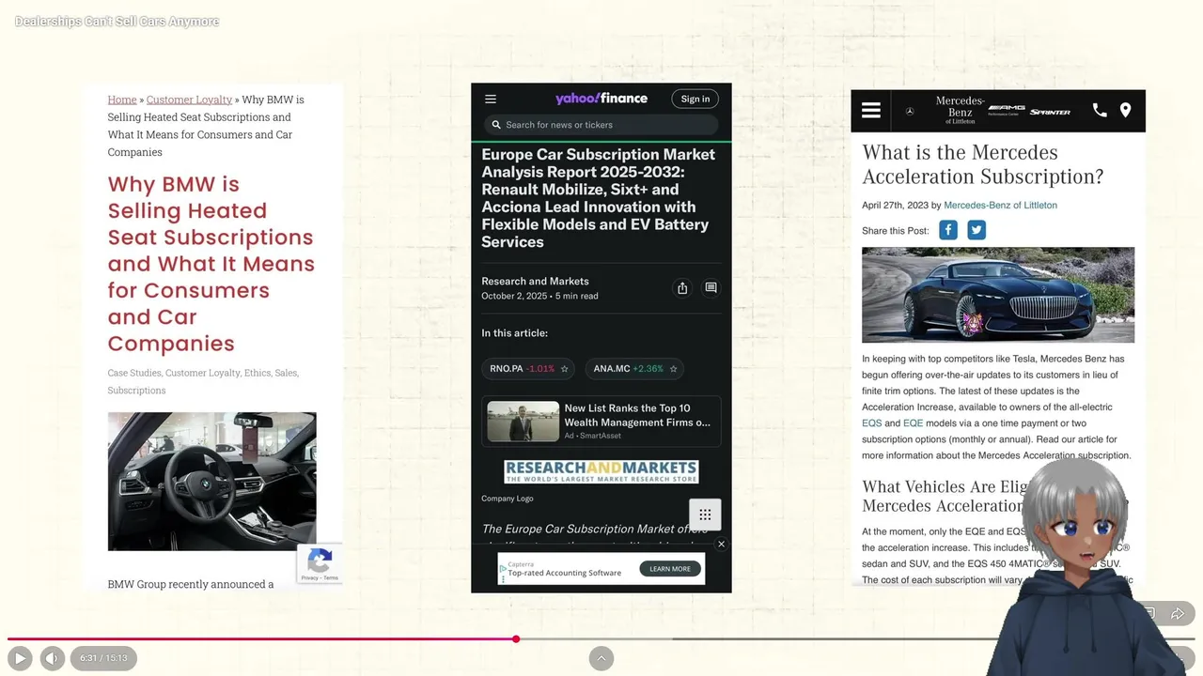Click the share arrow icon in video controls
This screenshot has height=676, width=1203.
[1178, 613]
